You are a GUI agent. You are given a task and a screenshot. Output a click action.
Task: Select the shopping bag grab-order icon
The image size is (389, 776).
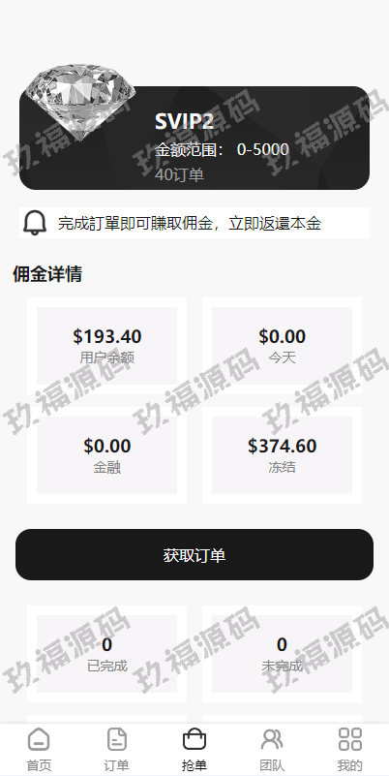point(194,739)
